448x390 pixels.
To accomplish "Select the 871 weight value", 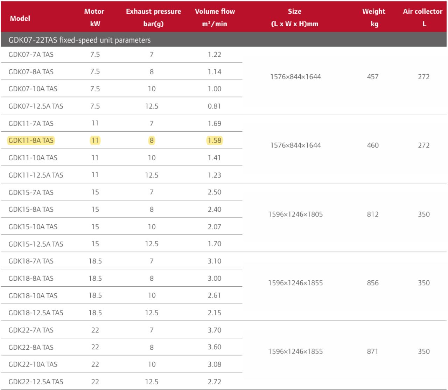I will (373, 351).
